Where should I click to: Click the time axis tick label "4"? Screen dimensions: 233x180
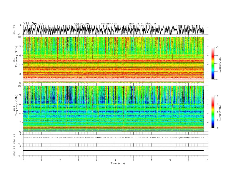96,160
